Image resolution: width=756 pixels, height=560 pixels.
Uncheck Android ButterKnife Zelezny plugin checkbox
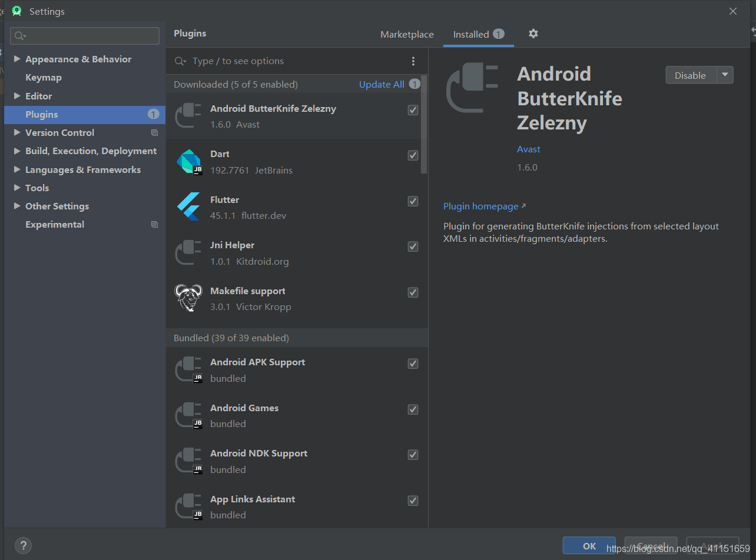413,110
